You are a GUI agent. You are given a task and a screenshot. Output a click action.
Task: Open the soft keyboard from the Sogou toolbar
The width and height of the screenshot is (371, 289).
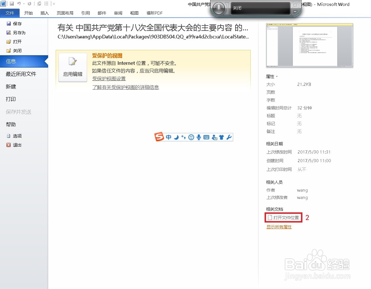click(207, 137)
